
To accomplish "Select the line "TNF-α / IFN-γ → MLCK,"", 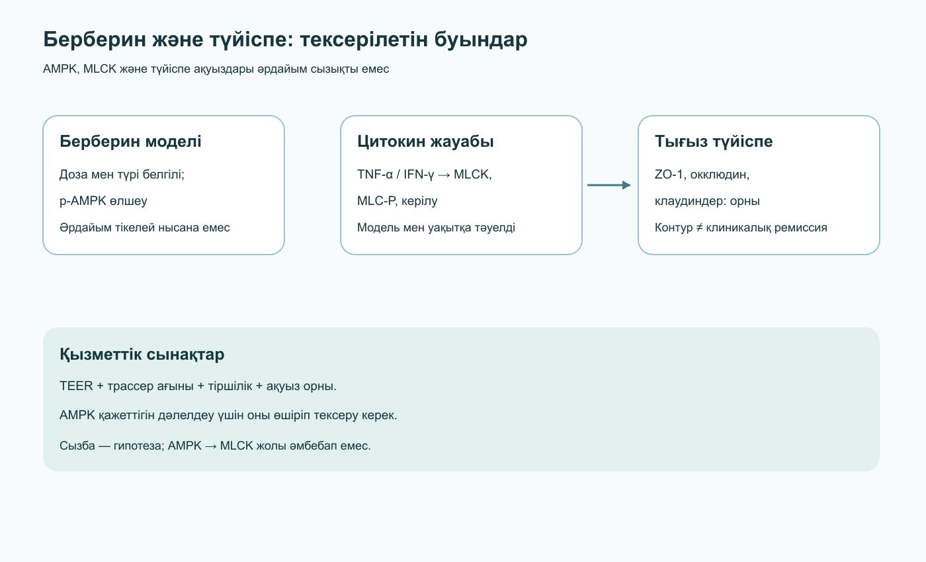I will 425,175.
